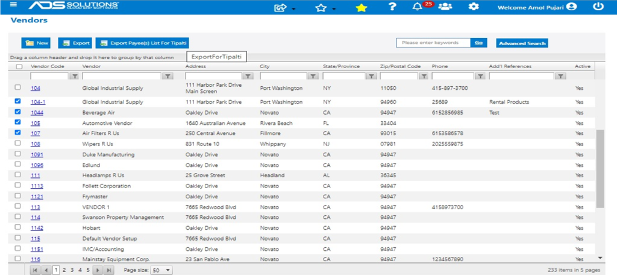
Task: Click the Address filter text box
Action: pyautogui.click(x=214, y=76)
